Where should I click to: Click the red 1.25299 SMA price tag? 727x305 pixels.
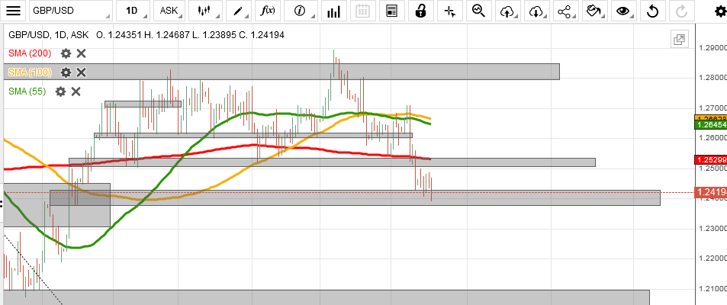710,159
